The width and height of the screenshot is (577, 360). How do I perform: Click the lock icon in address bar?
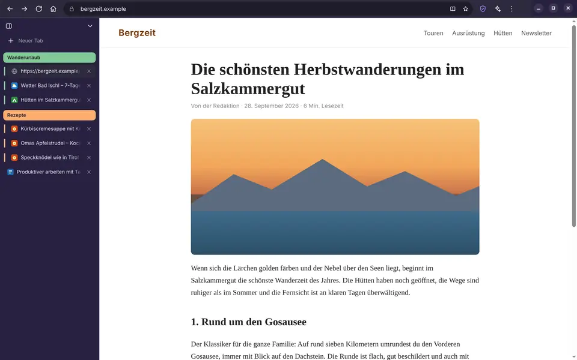click(x=72, y=9)
